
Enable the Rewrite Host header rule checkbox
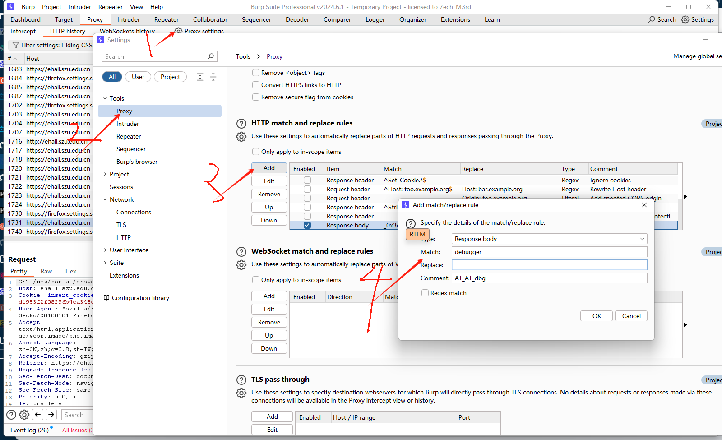click(x=307, y=189)
